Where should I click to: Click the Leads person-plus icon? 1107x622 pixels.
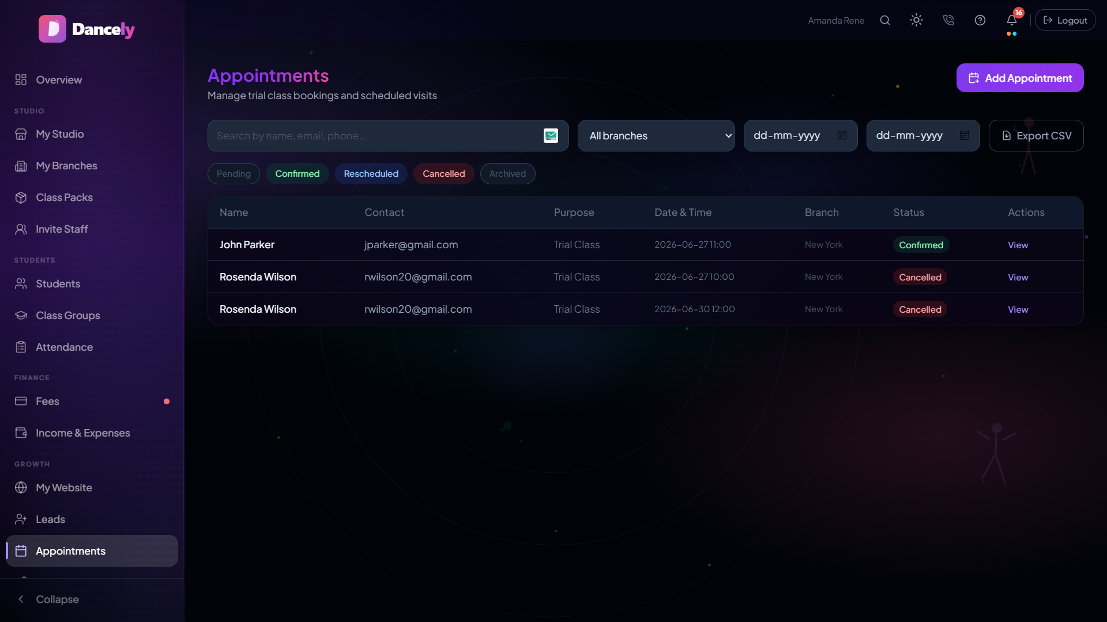click(x=21, y=519)
